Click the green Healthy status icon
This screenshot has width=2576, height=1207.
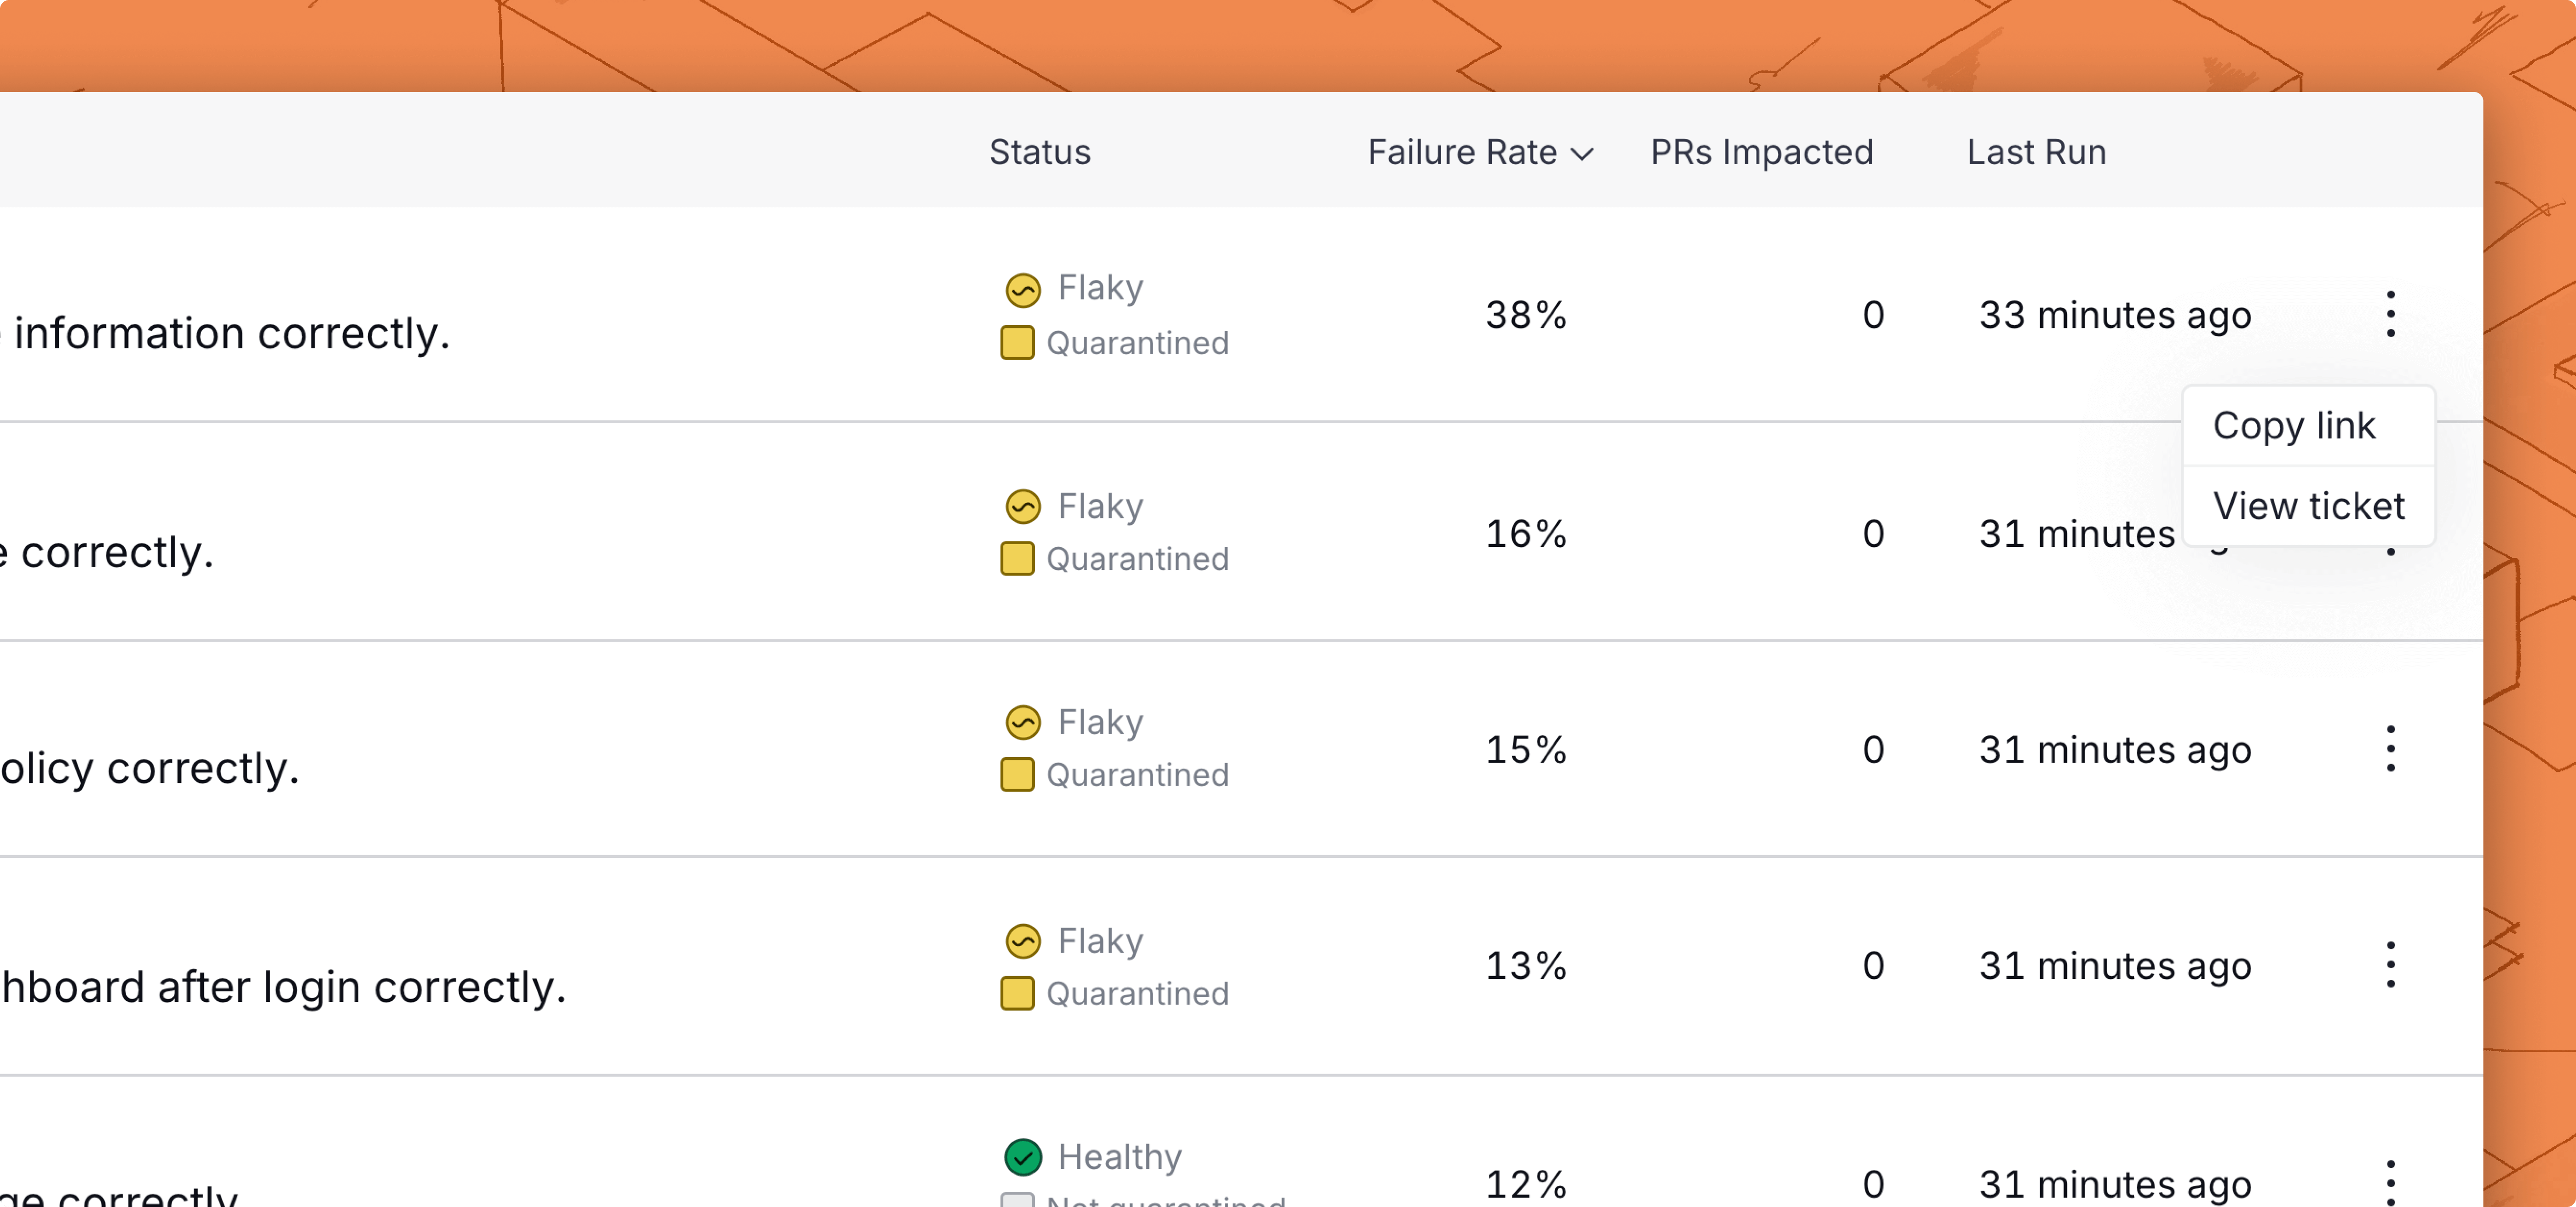click(1022, 1157)
